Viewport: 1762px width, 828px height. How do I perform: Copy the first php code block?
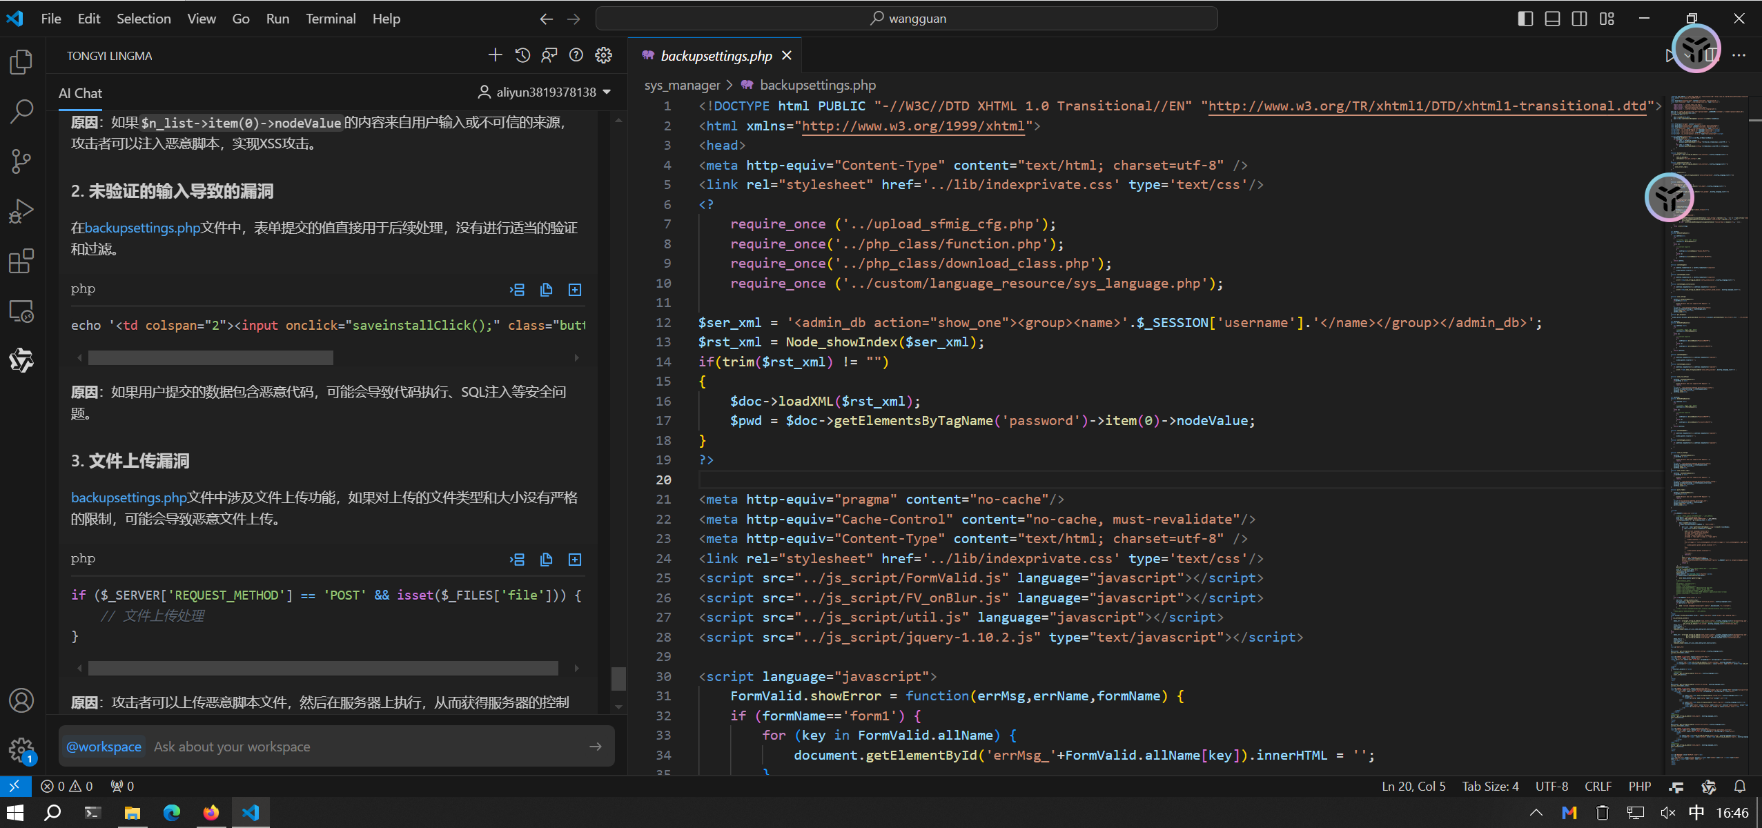[x=546, y=290]
